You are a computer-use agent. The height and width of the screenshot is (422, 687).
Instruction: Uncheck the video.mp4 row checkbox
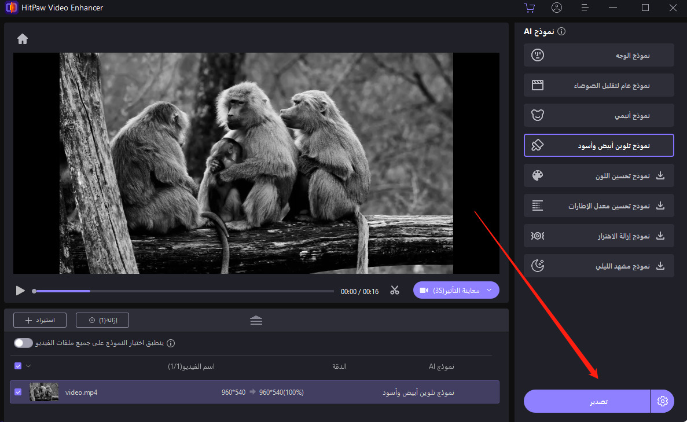18,392
